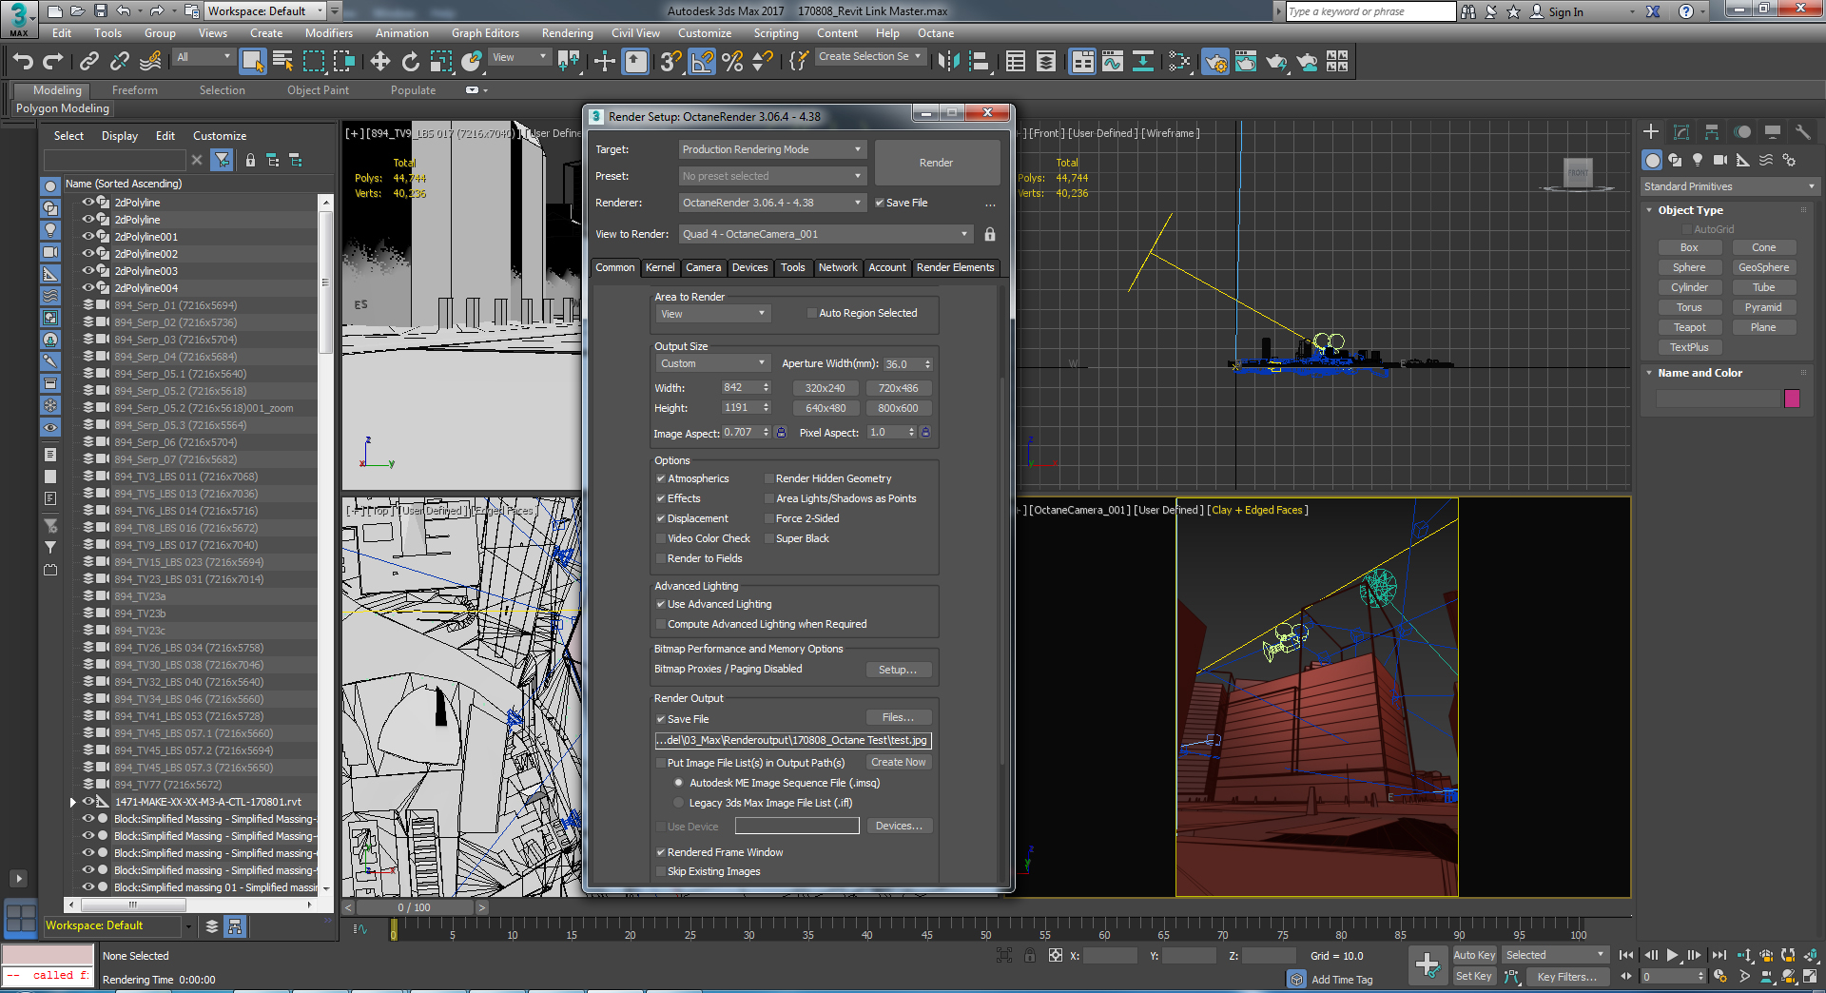Expand the Output Size Custom dropdown

712,363
